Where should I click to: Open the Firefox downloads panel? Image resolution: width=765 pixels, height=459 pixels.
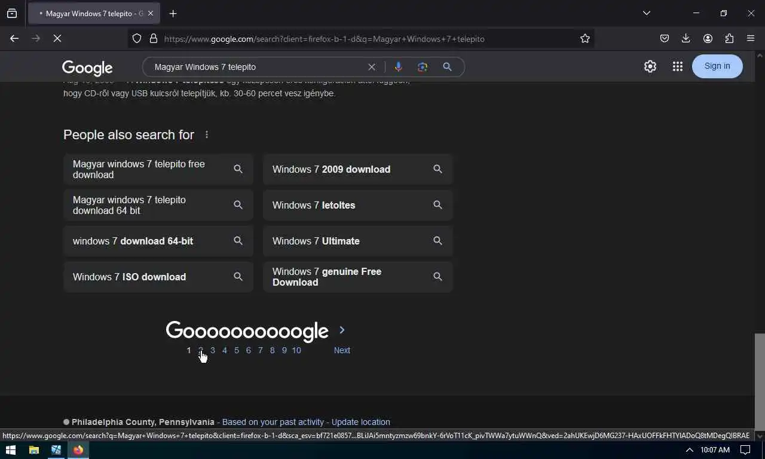click(x=686, y=38)
